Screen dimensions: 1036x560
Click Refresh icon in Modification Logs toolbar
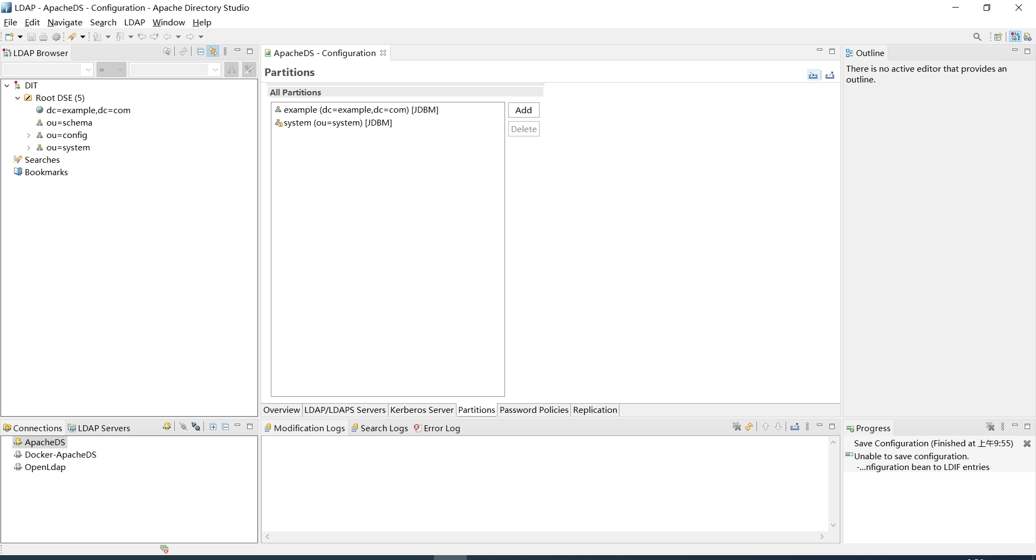[749, 427]
